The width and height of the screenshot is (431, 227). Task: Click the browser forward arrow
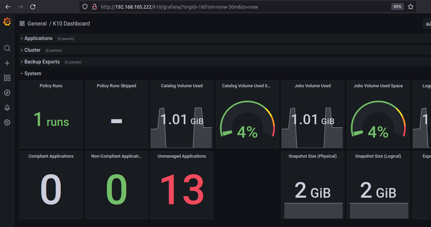point(20,7)
